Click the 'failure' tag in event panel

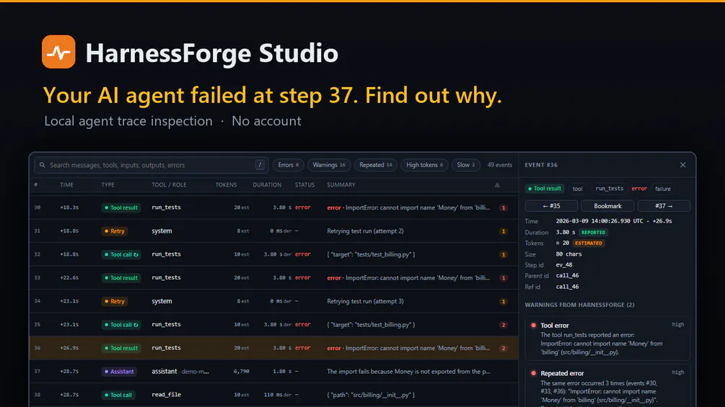(662, 188)
